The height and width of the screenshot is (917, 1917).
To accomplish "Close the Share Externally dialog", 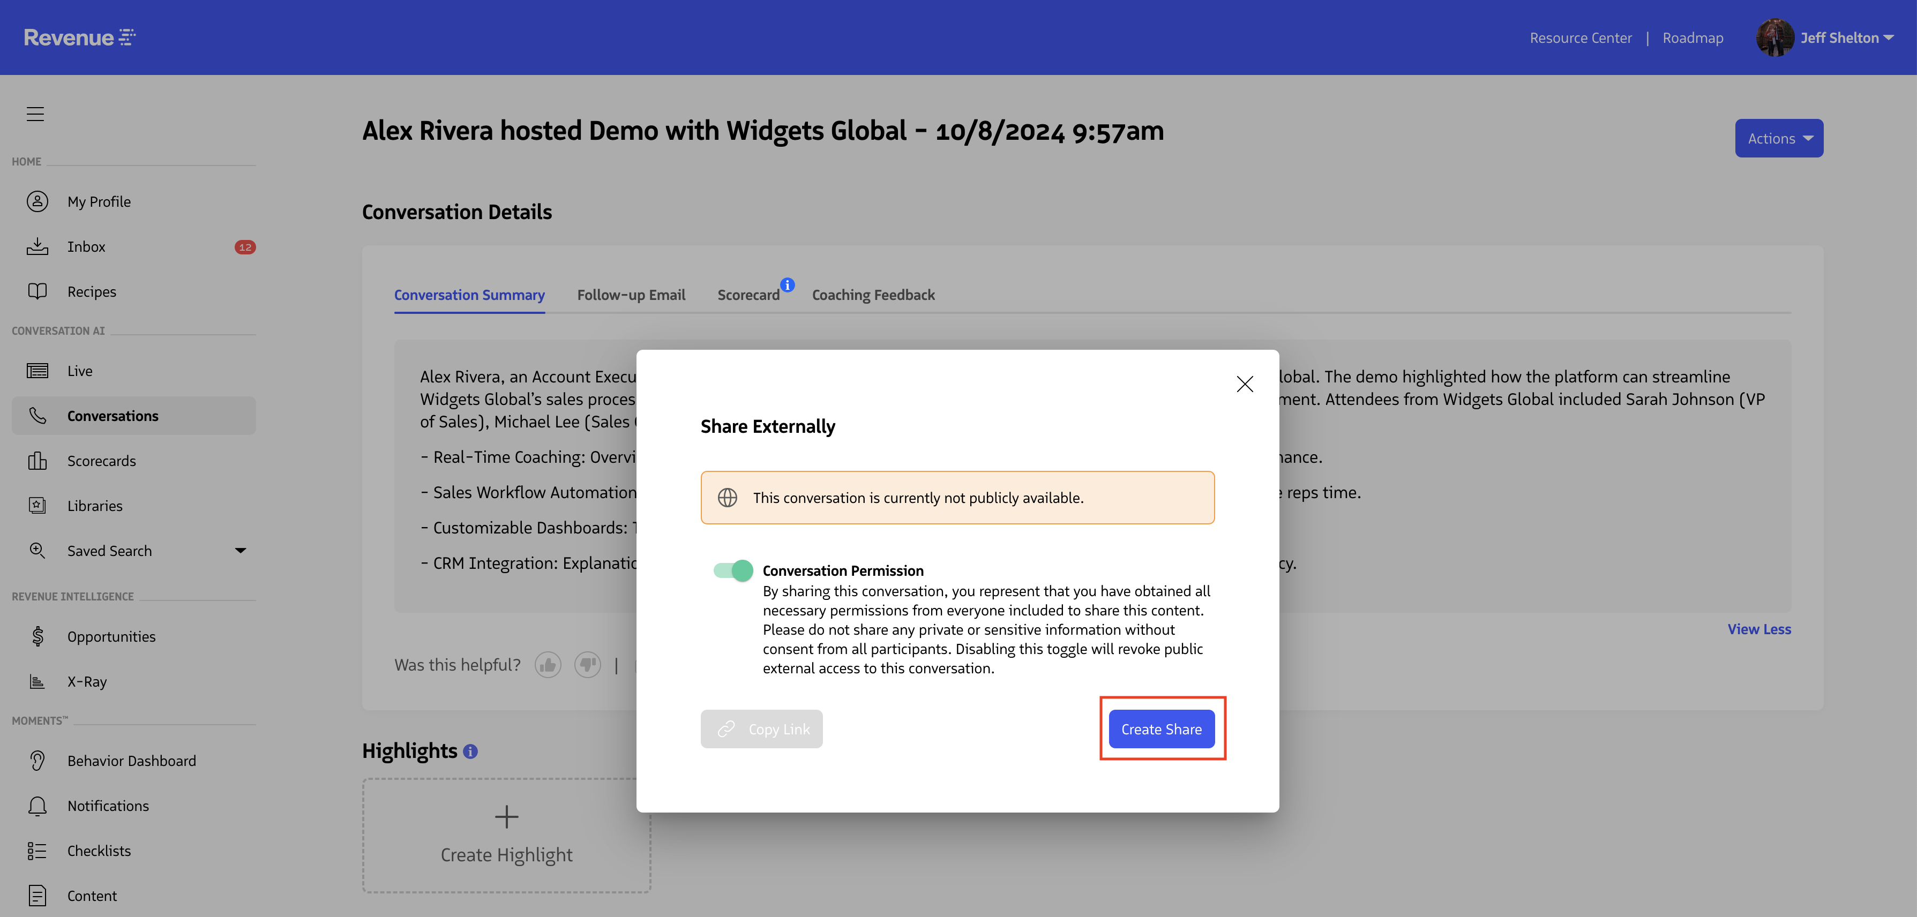I will [x=1244, y=384].
